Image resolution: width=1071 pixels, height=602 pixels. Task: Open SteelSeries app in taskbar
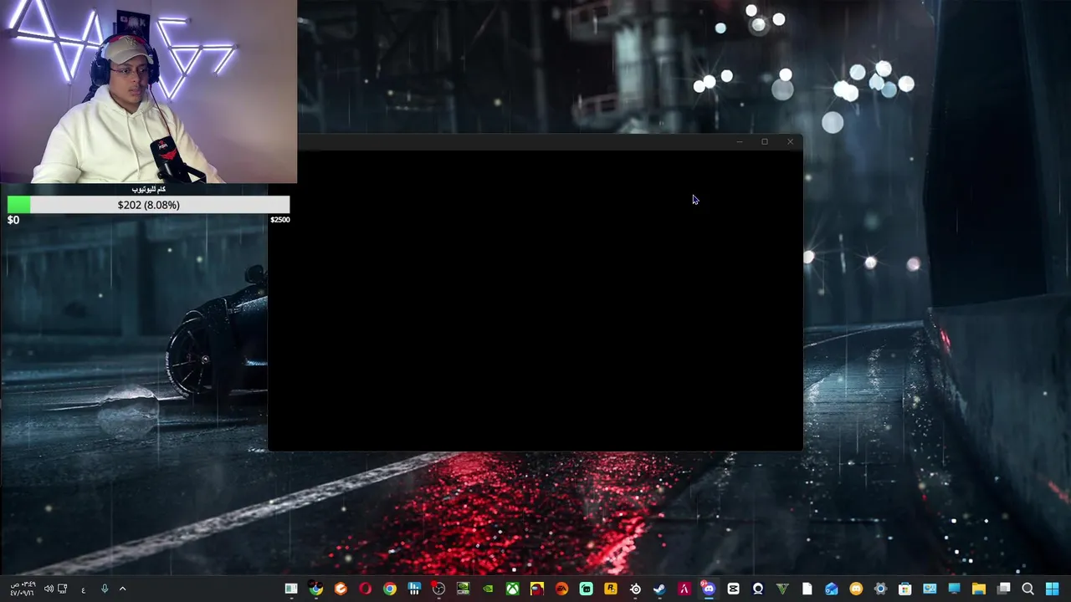coord(635,589)
